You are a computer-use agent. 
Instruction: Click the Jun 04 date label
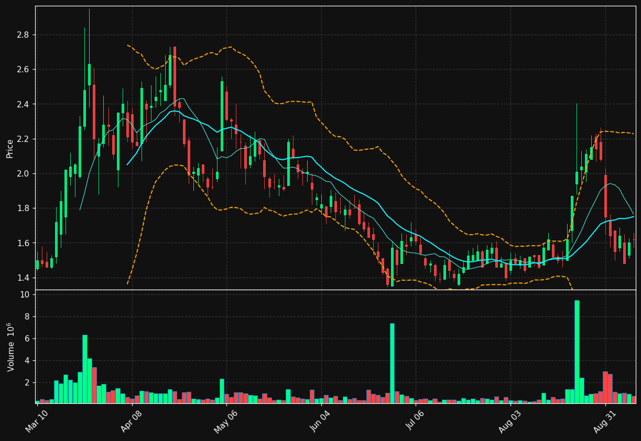pos(321,422)
